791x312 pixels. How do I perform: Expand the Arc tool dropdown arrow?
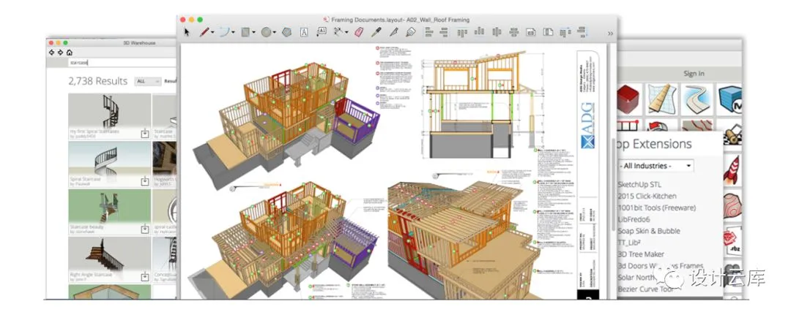[x=233, y=32]
